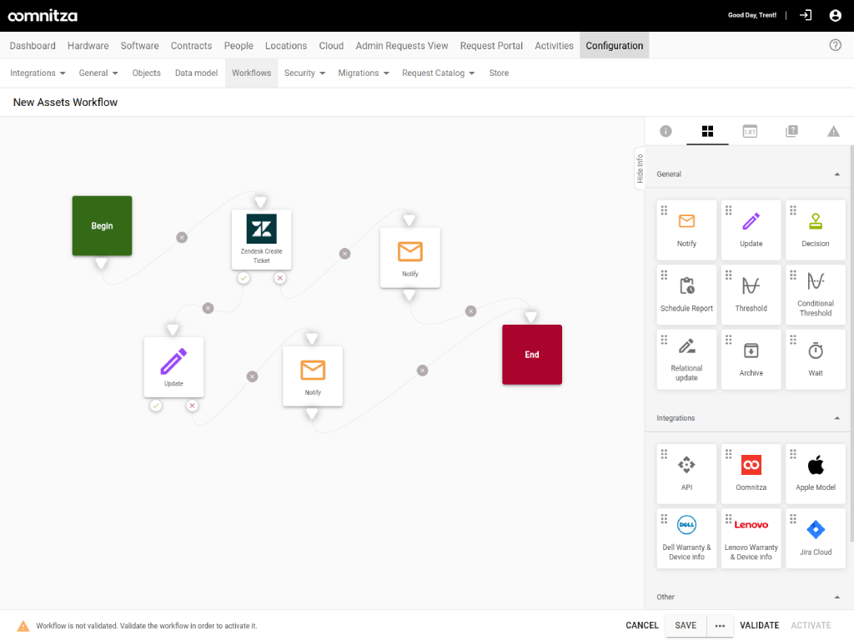Open the variables {x} panel icon
Screen dimensions: 854x641
click(750, 131)
